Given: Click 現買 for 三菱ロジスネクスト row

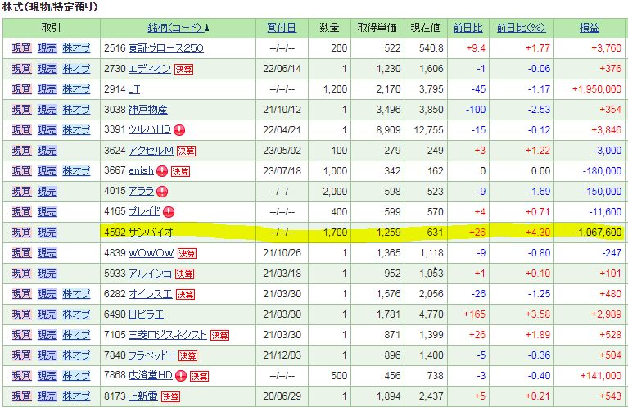Looking at the screenshot, I should coord(21,334).
